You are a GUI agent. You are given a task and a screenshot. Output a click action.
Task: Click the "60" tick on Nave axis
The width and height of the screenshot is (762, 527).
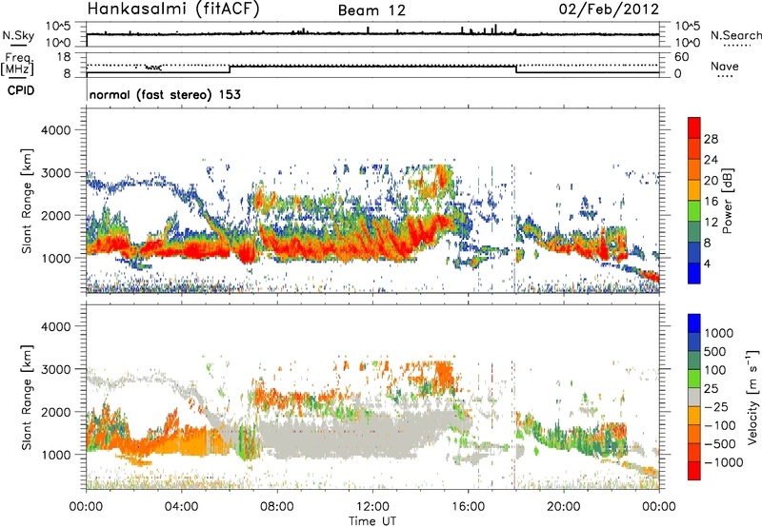click(682, 57)
